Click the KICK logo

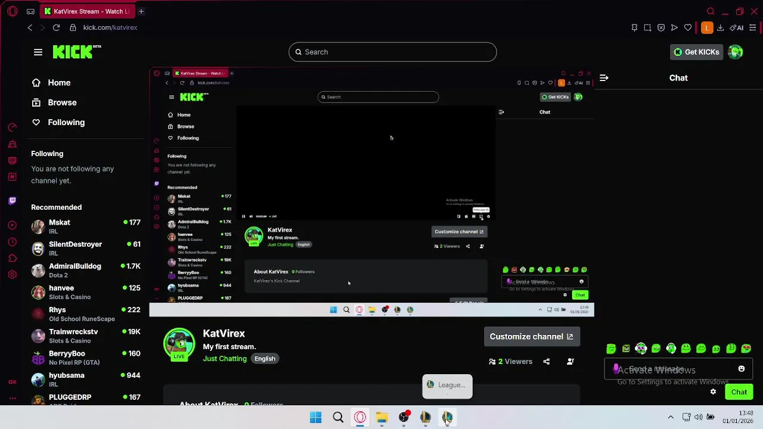(x=76, y=52)
